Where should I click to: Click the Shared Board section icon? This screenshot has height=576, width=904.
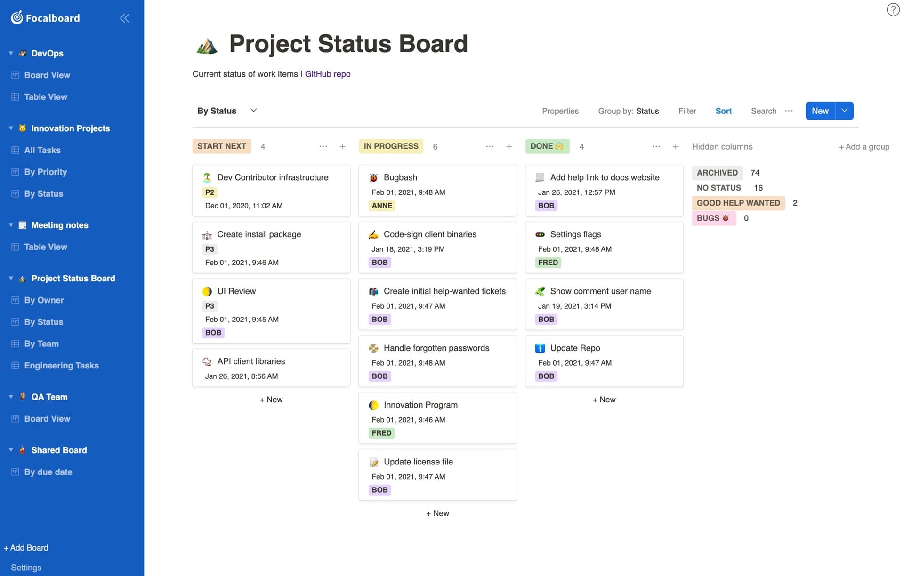(x=22, y=449)
